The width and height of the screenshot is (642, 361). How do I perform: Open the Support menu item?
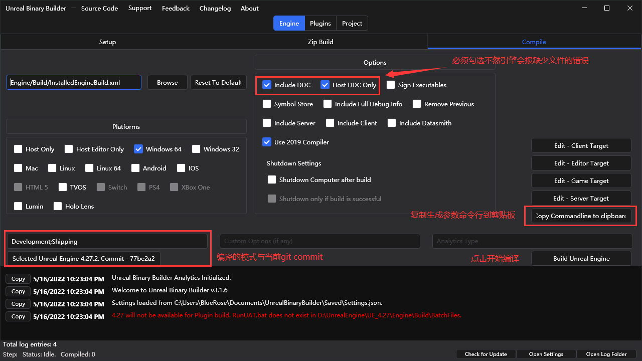140,8
